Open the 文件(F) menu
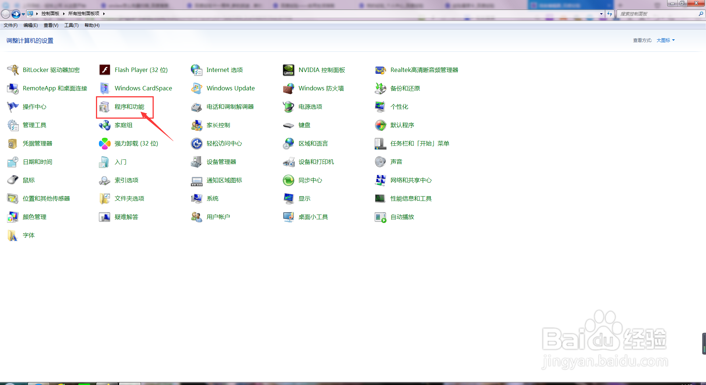706x385 pixels. tap(11, 25)
